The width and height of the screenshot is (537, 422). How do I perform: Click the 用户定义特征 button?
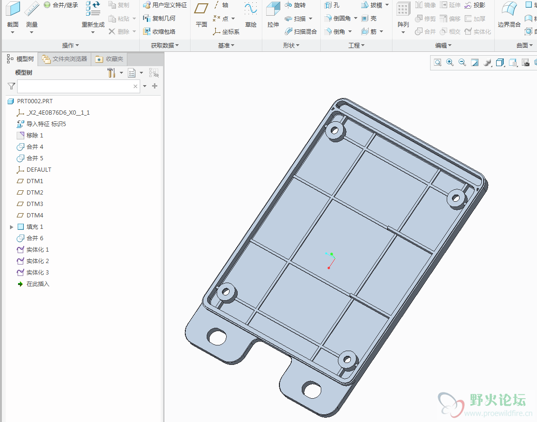pos(165,5)
